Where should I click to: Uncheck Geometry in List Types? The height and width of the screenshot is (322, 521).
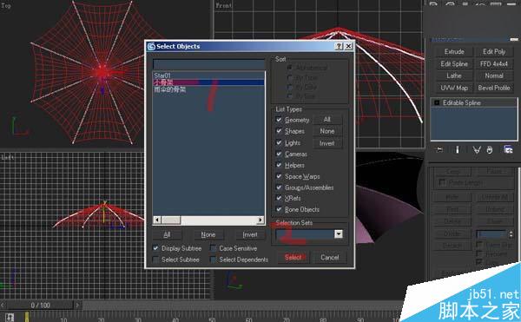pyautogui.click(x=279, y=120)
